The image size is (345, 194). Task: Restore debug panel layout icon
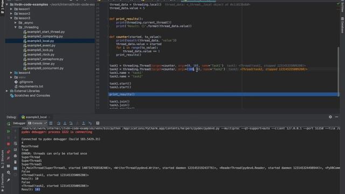(x=9, y=166)
